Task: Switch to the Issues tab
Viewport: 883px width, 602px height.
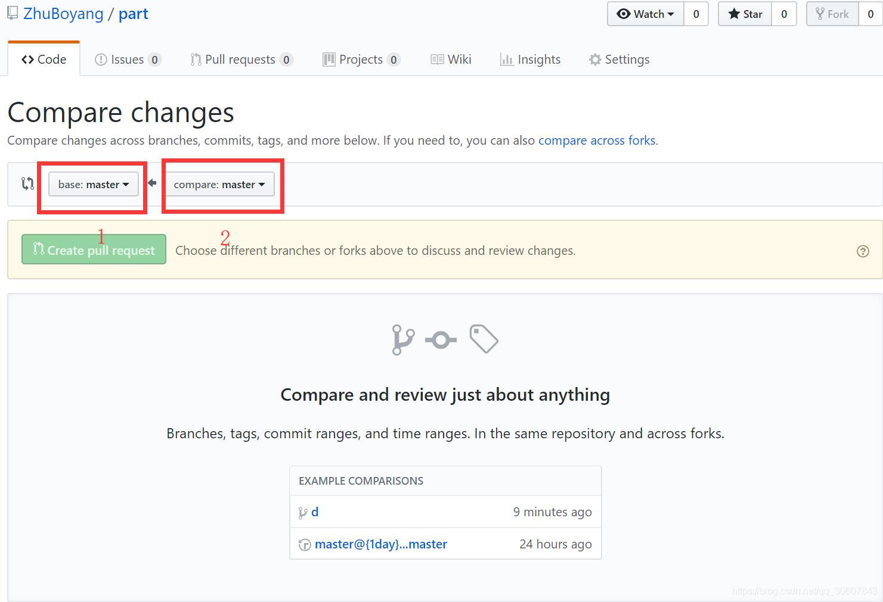Action: click(x=128, y=59)
